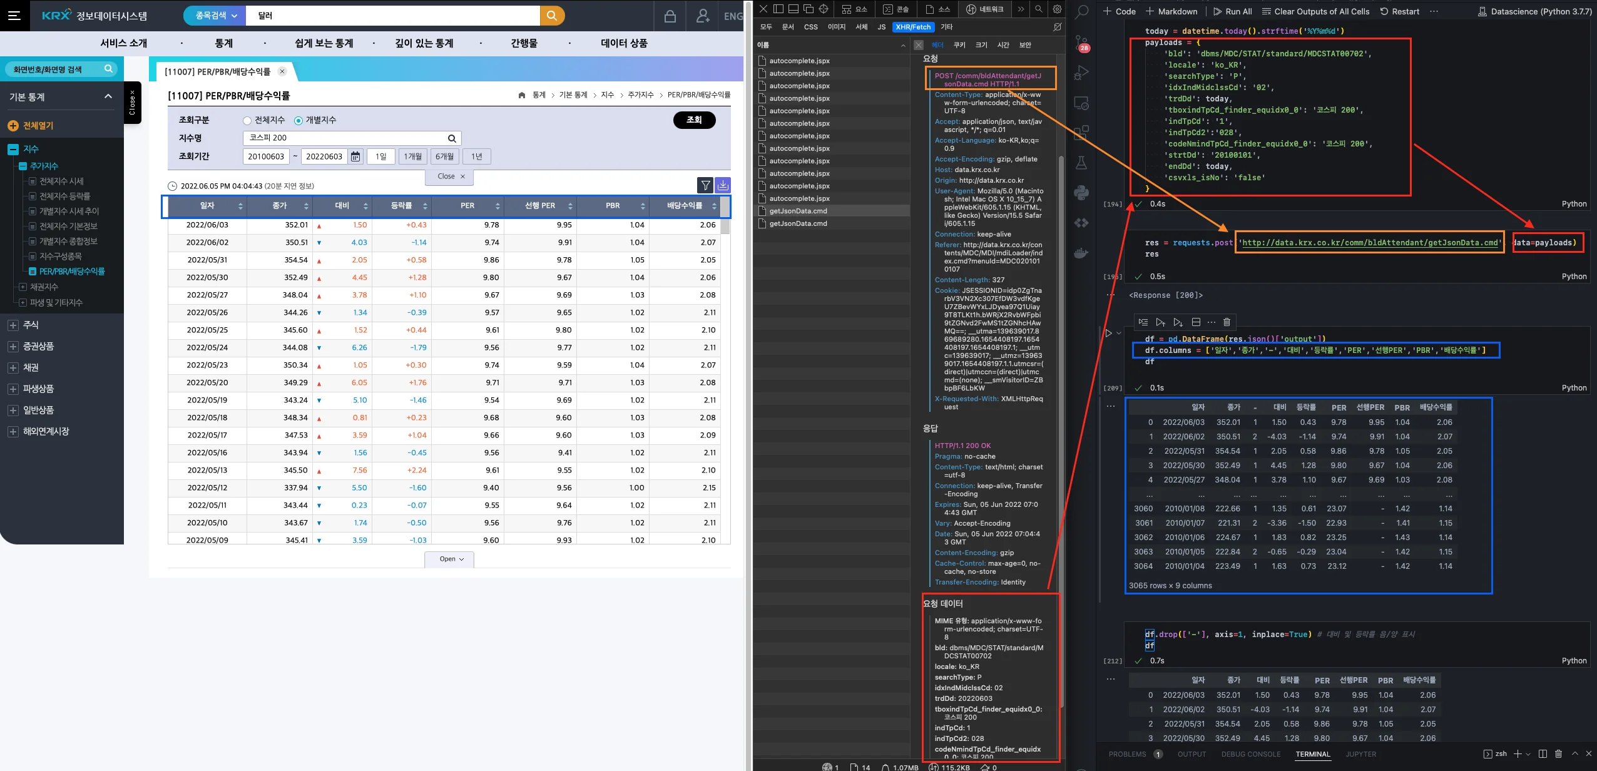Screen dimensions: 1597x771
Task: Switch to the TERMINAL panel tab
Action: click(1312, 754)
